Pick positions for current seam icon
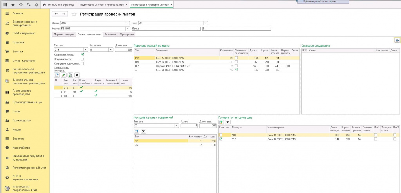 tap(221, 122)
